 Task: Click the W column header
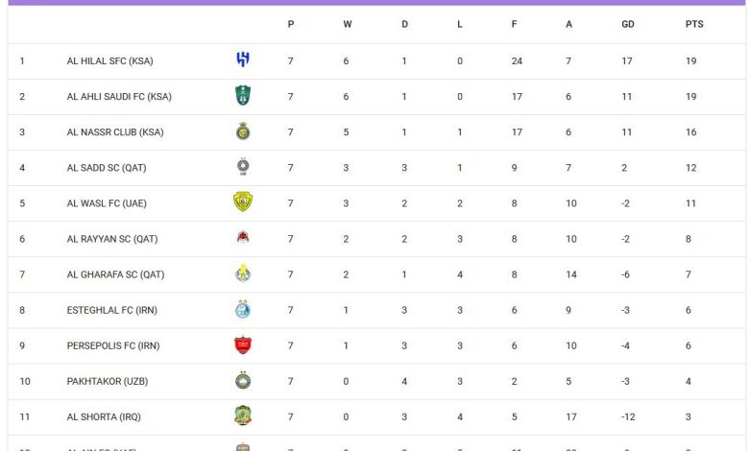pos(348,25)
